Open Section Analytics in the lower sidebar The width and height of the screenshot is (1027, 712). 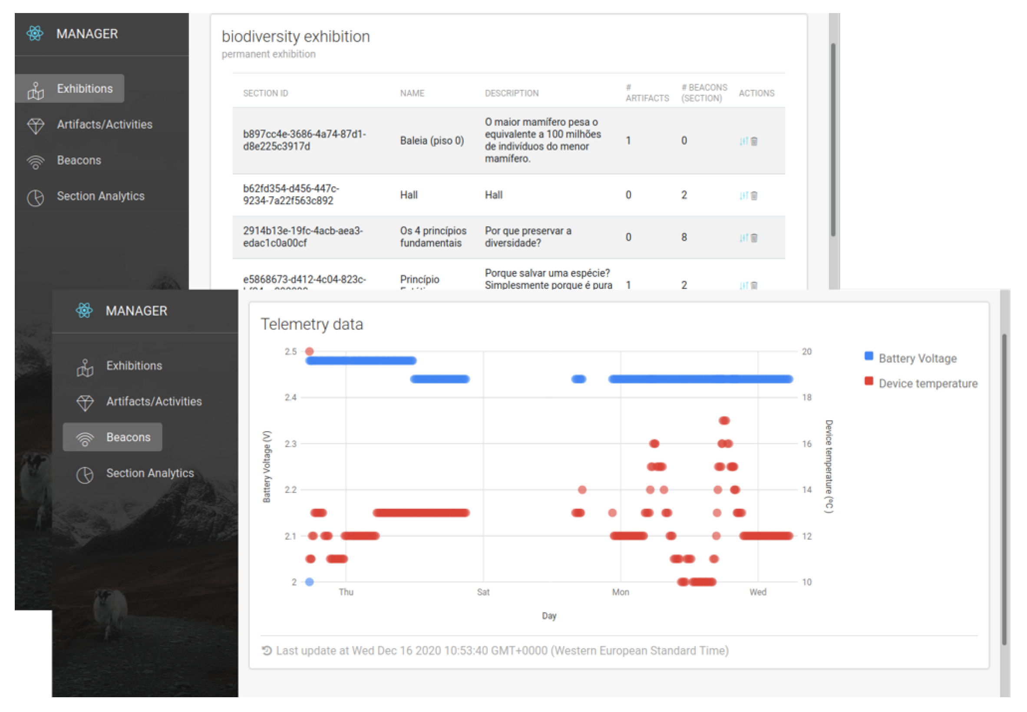tap(149, 473)
